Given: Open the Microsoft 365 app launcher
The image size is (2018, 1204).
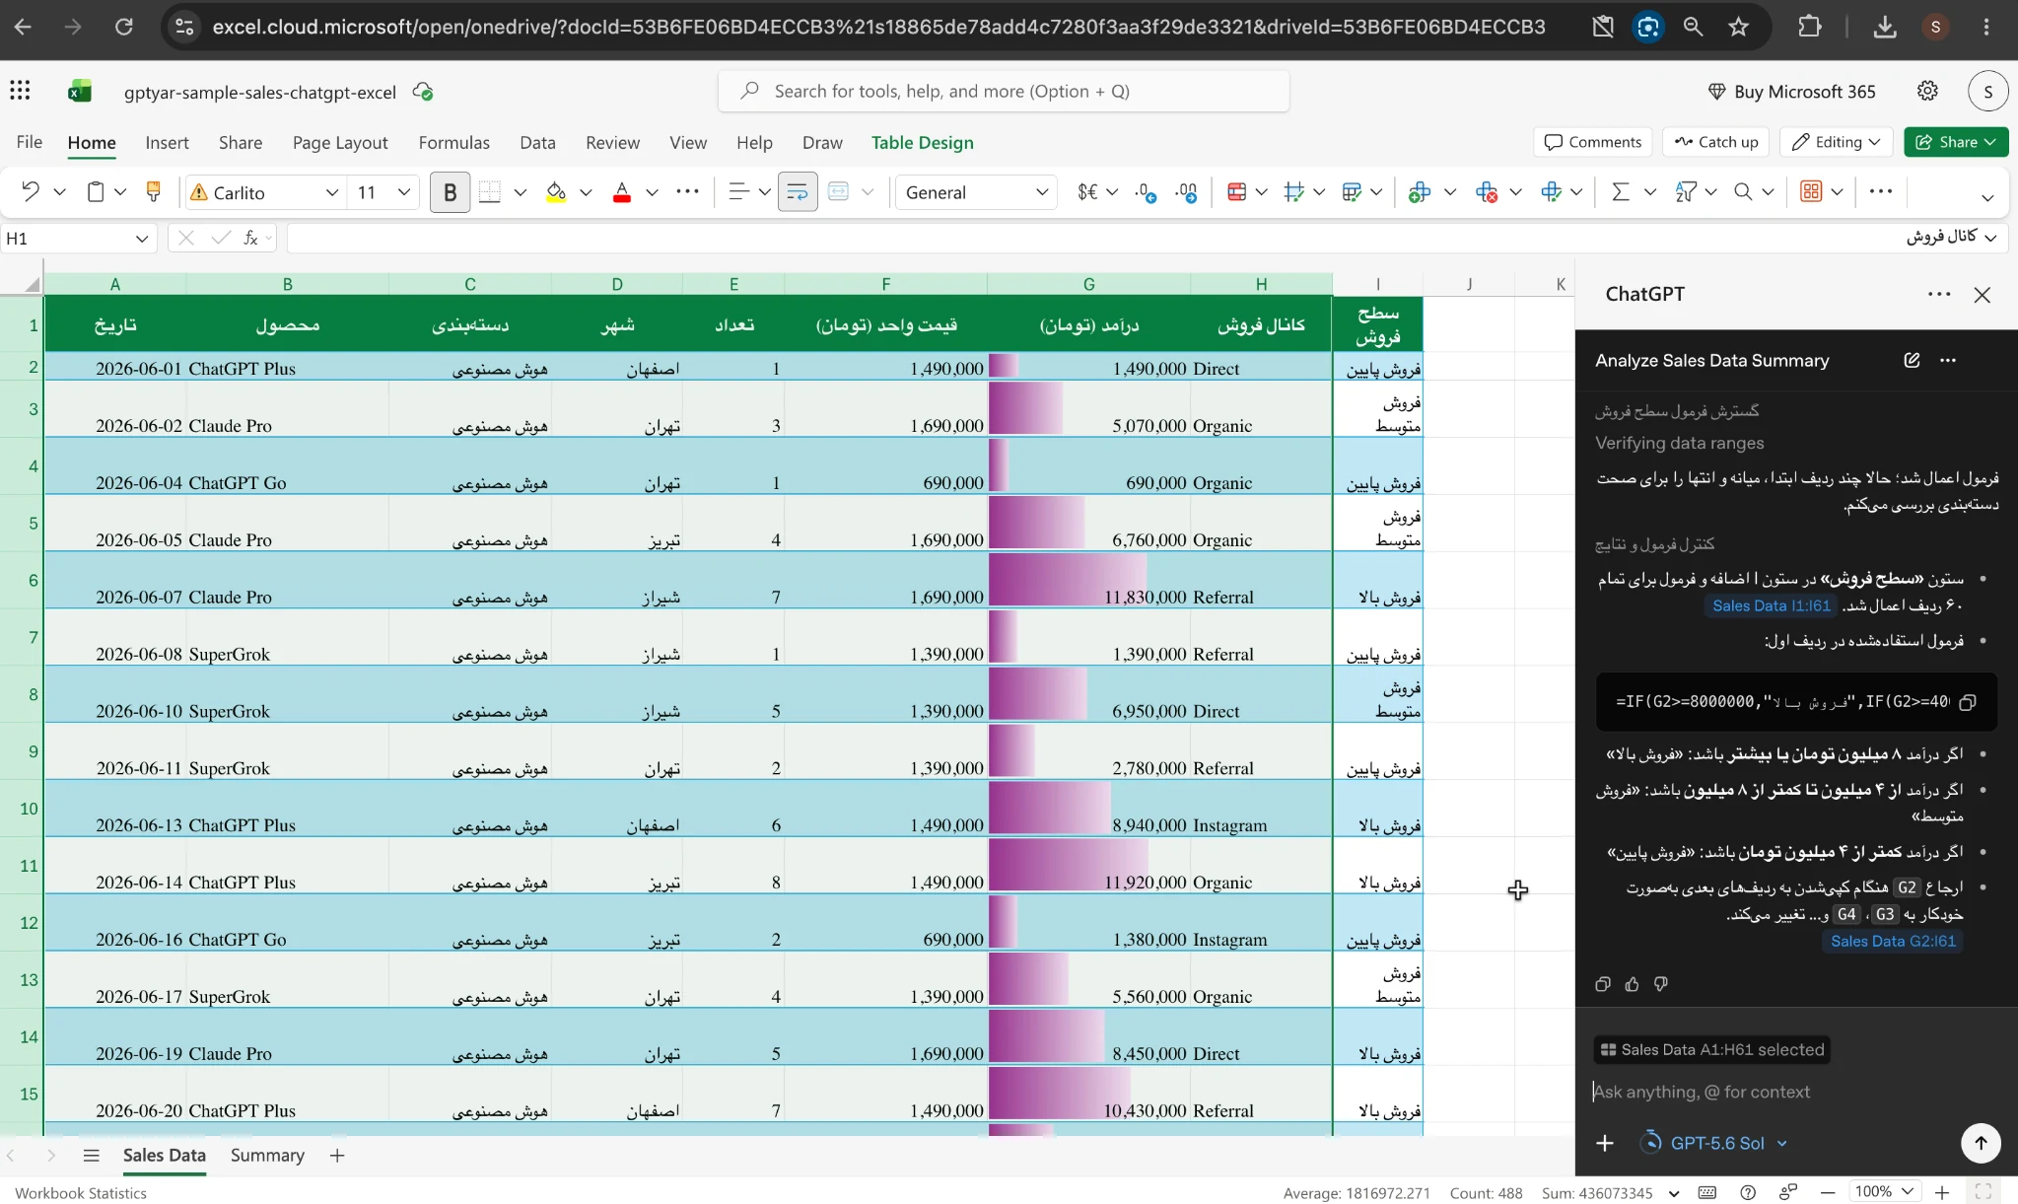Looking at the screenshot, I should 20,91.
